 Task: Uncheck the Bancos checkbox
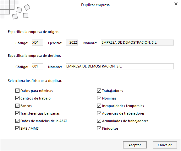17,106
